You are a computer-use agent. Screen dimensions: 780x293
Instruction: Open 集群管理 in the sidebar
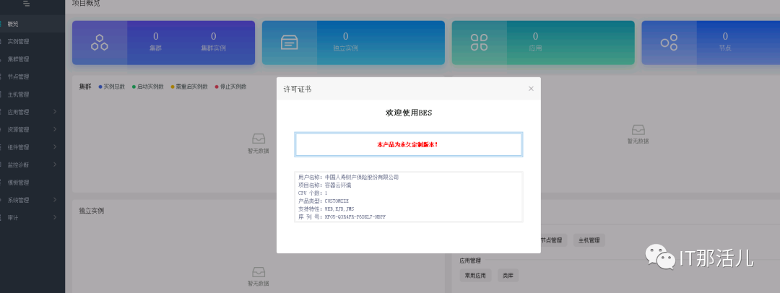click(32, 59)
